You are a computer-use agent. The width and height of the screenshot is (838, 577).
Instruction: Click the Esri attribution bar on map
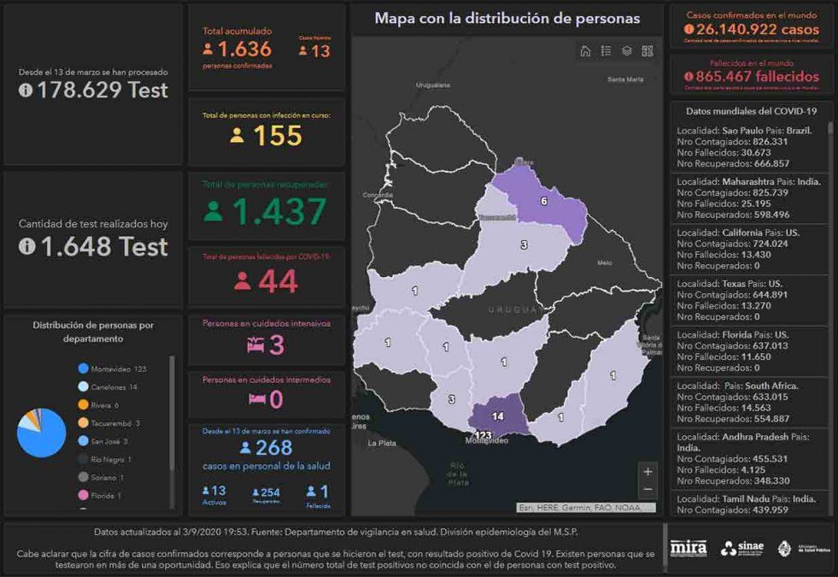click(x=586, y=508)
